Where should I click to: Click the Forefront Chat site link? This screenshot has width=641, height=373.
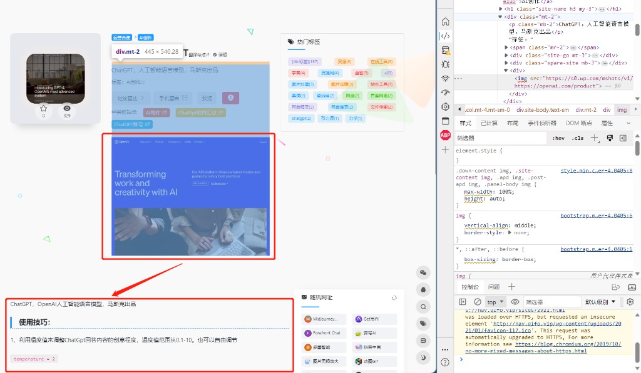[324, 333]
